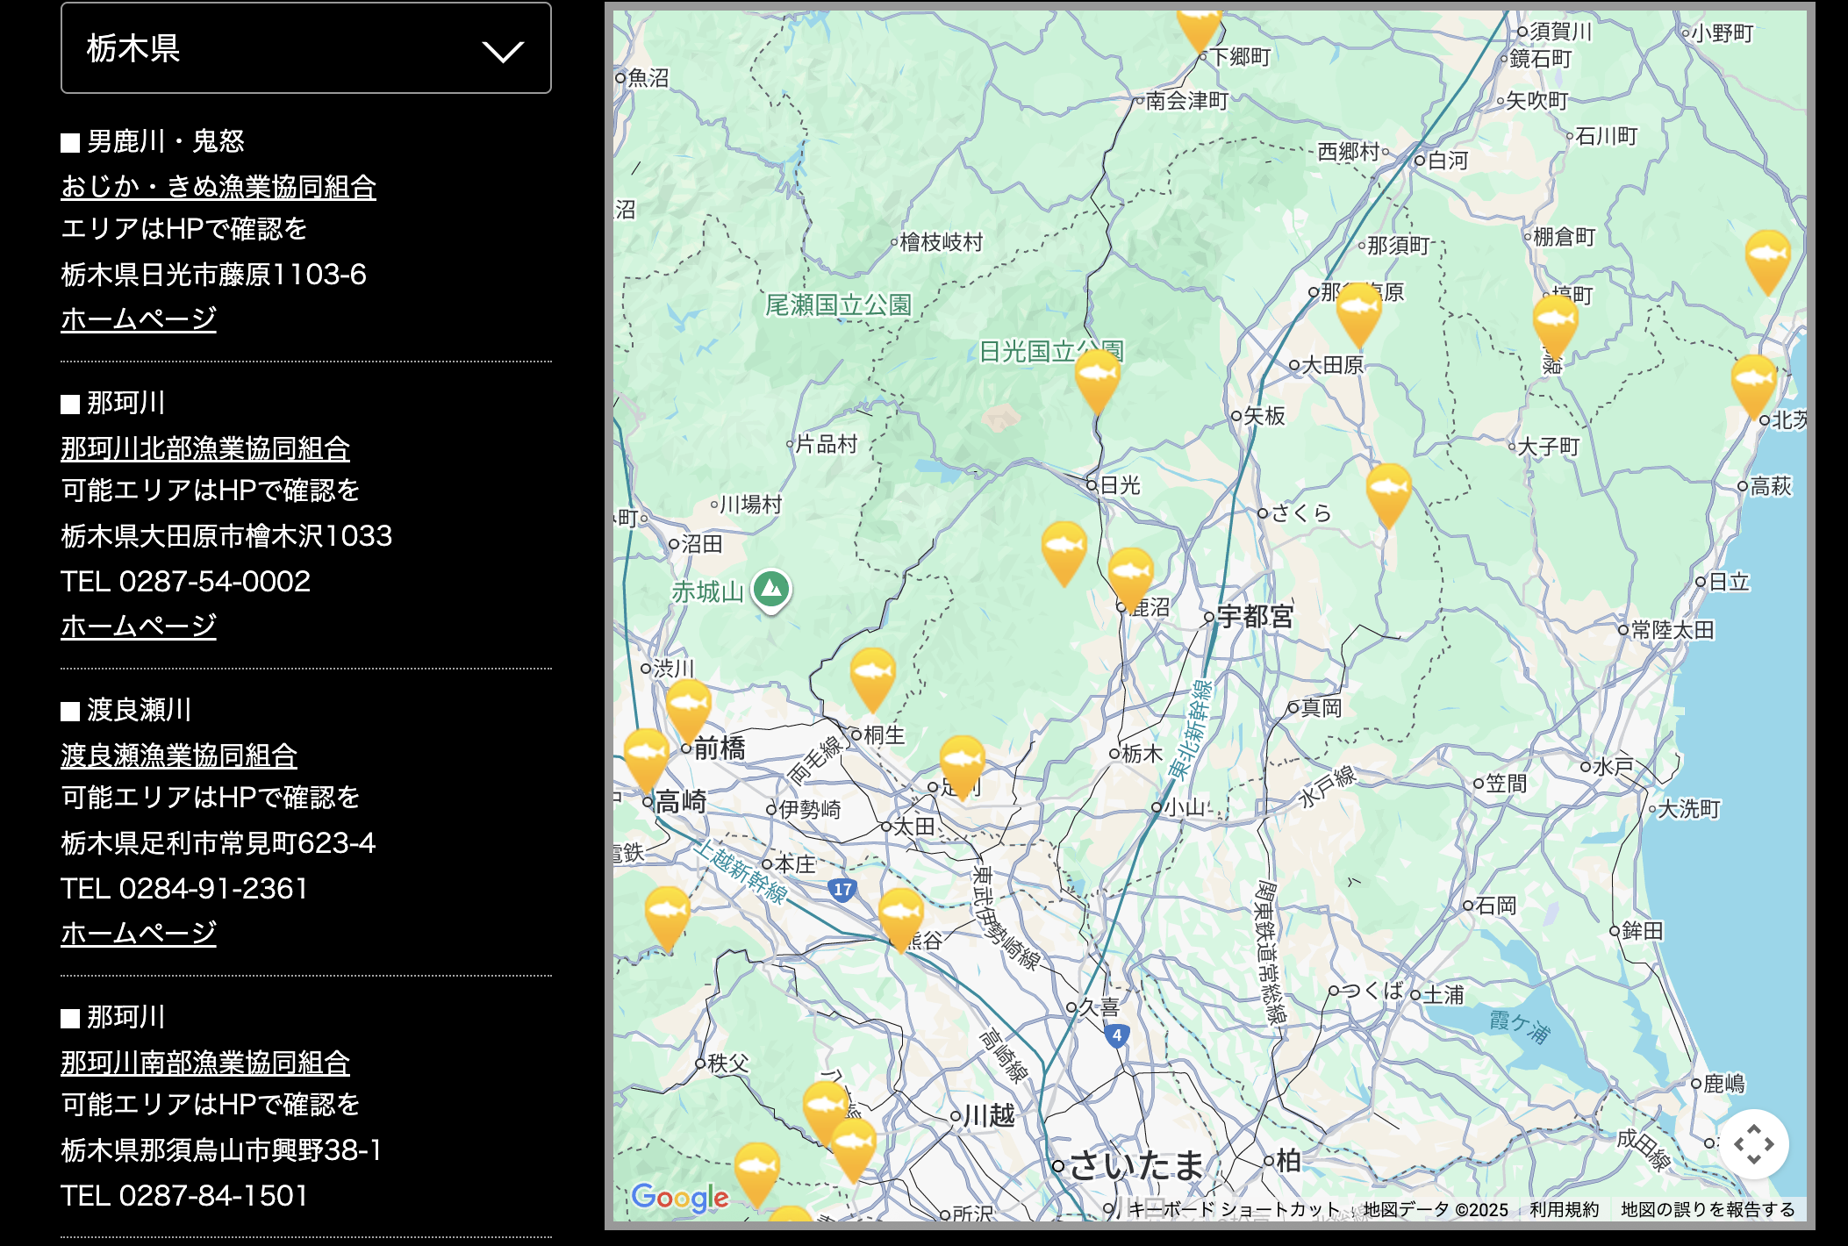Click the dropdown chevron arrow
The width and height of the screenshot is (1848, 1246).
(x=503, y=52)
